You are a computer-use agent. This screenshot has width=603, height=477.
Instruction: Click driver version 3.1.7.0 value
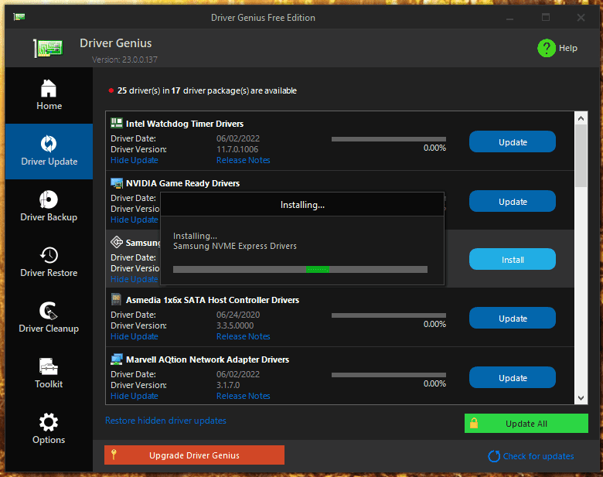coord(228,385)
